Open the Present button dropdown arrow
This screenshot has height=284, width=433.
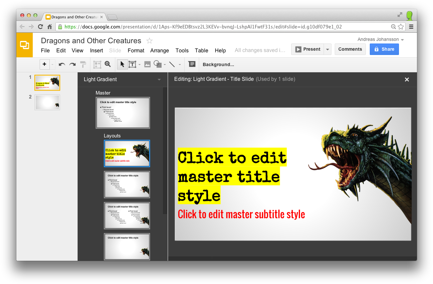pyautogui.click(x=327, y=49)
